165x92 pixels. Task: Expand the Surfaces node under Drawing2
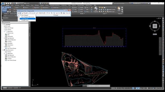click(x=4, y=30)
